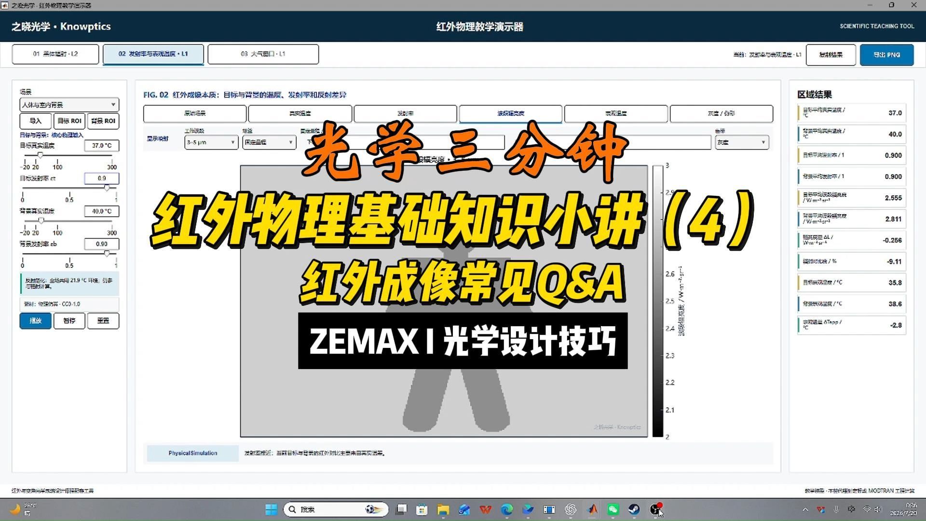The height and width of the screenshot is (521, 926).
Task: Click the background emissivity field 0.90
Action: coord(102,244)
